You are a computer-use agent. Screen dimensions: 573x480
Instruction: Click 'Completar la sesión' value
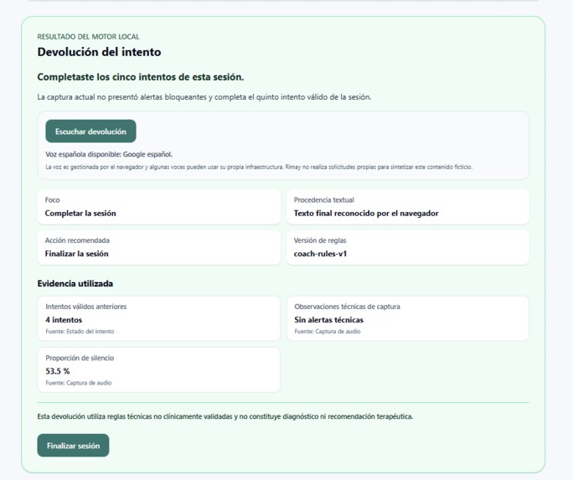tap(80, 214)
